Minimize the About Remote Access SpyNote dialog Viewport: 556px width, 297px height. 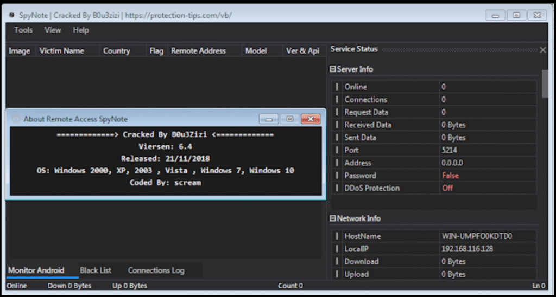click(x=269, y=119)
